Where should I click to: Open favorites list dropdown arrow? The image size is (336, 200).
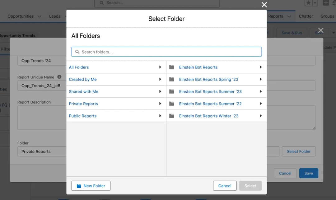tap(315, 3)
